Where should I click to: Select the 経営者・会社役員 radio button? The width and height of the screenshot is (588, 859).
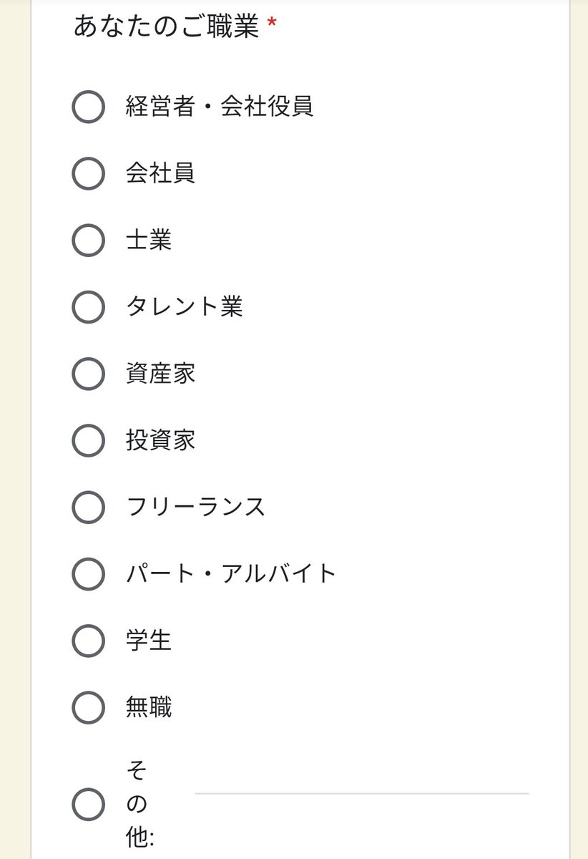point(89,107)
